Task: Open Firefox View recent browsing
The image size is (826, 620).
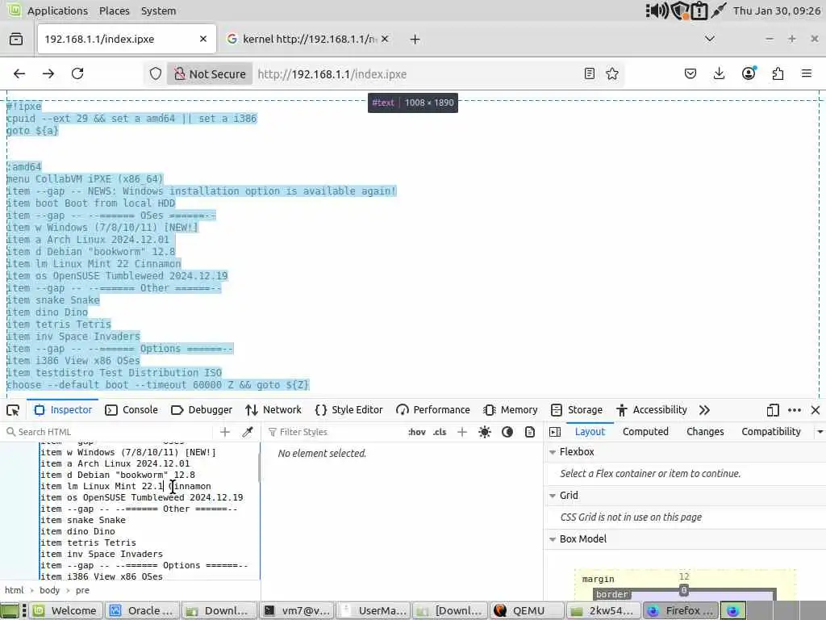Action: click(16, 39)
